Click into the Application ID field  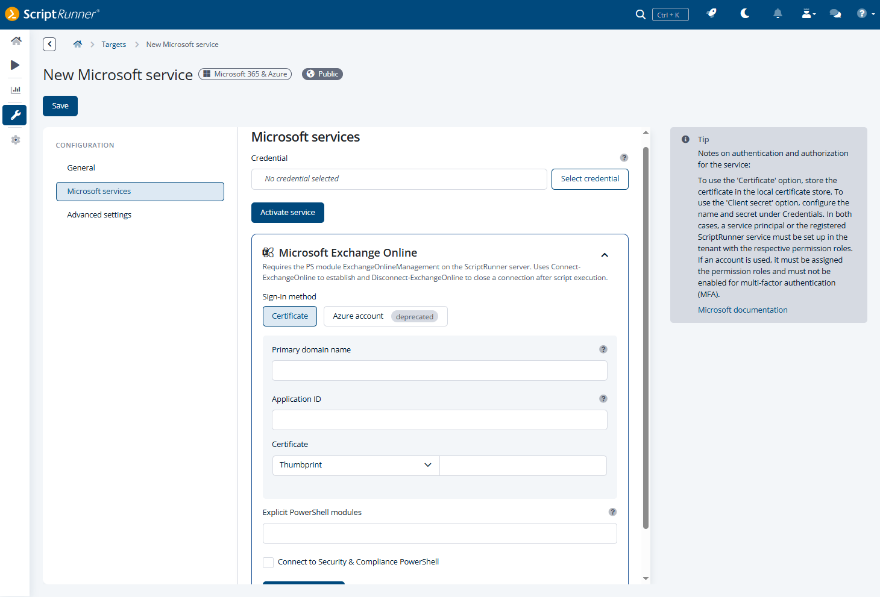439,420
